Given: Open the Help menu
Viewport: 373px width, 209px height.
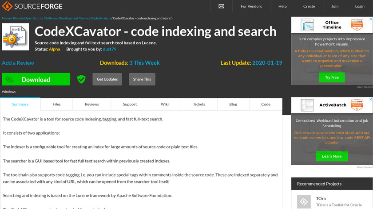Looking at the screenshot, I should click(x=282, y=6).
